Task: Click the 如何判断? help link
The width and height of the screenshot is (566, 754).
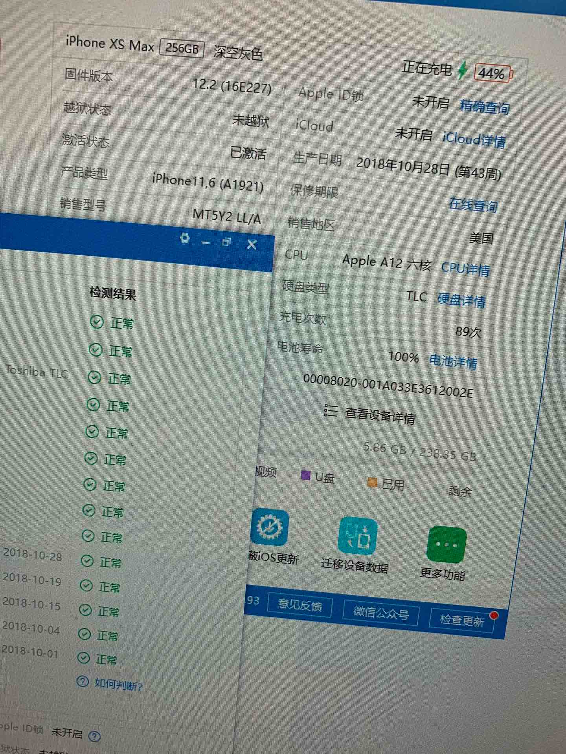Action: click(119, 685)
